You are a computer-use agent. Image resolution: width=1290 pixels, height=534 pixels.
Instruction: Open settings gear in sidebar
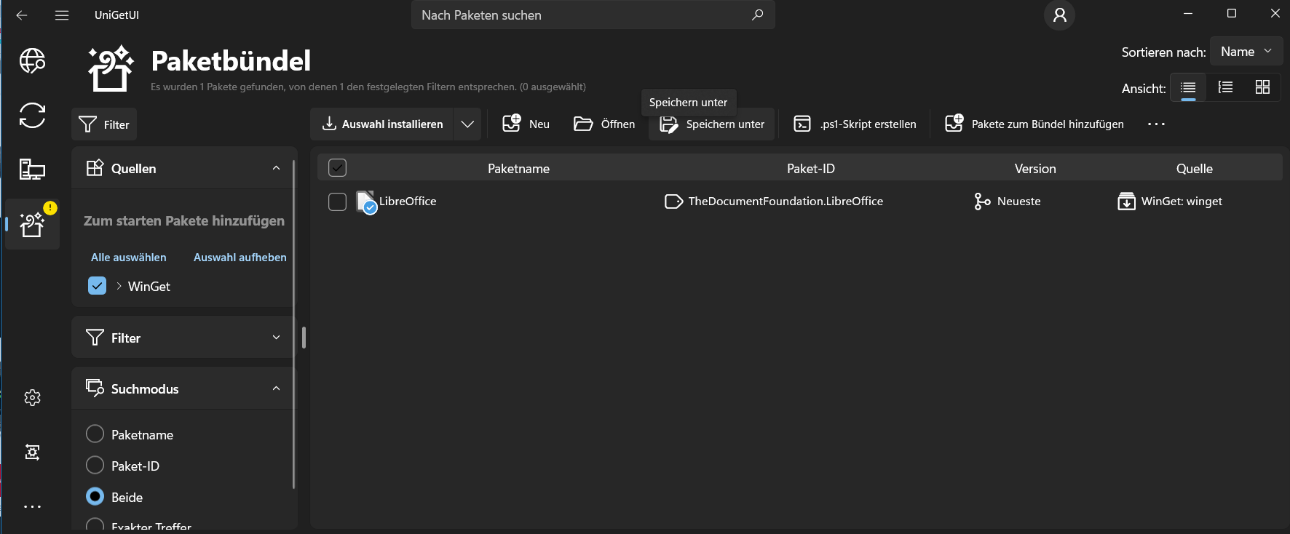pos(32,397)
